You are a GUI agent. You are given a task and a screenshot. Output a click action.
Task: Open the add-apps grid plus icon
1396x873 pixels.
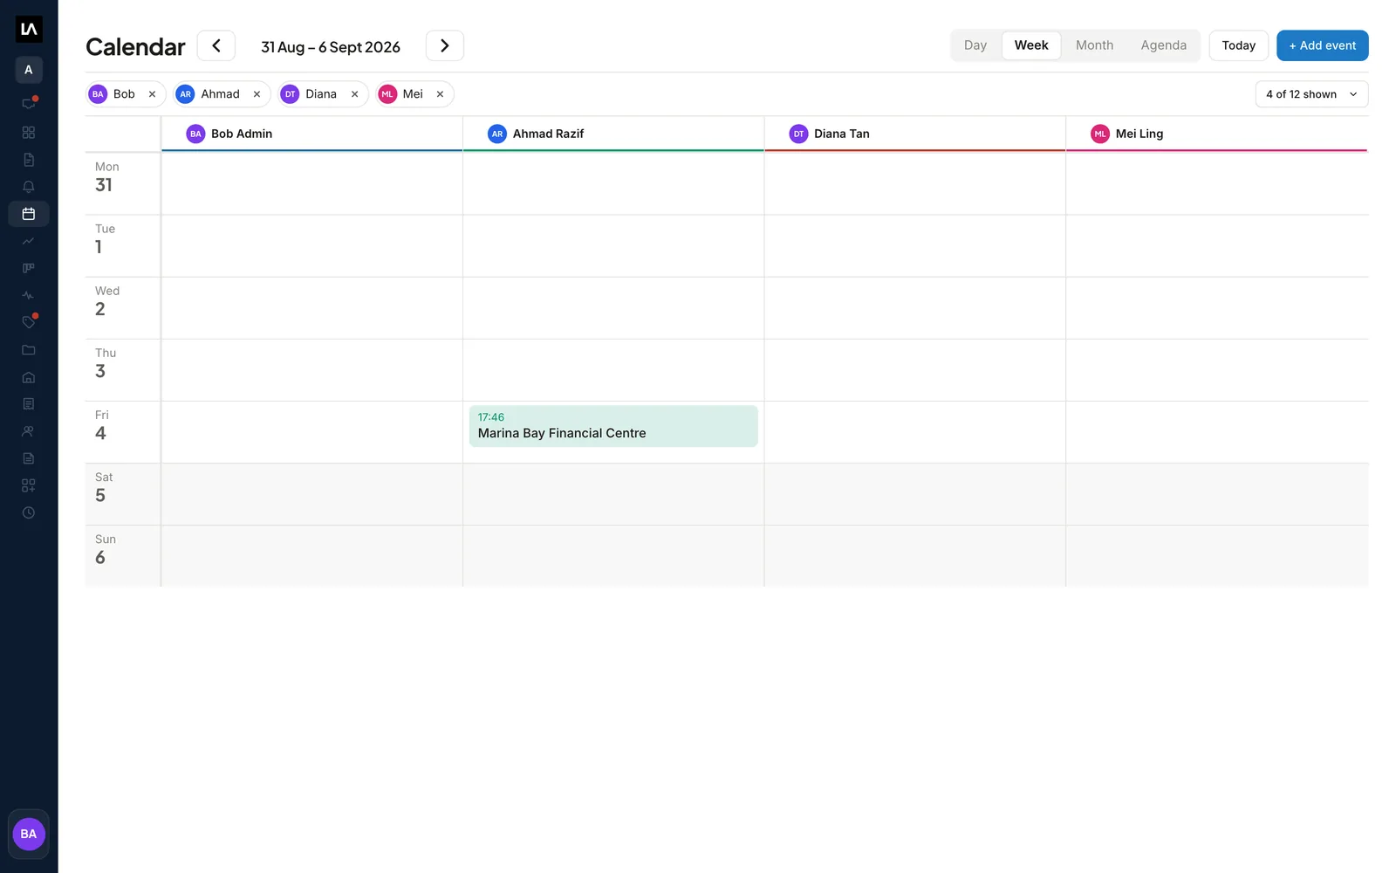29,485
